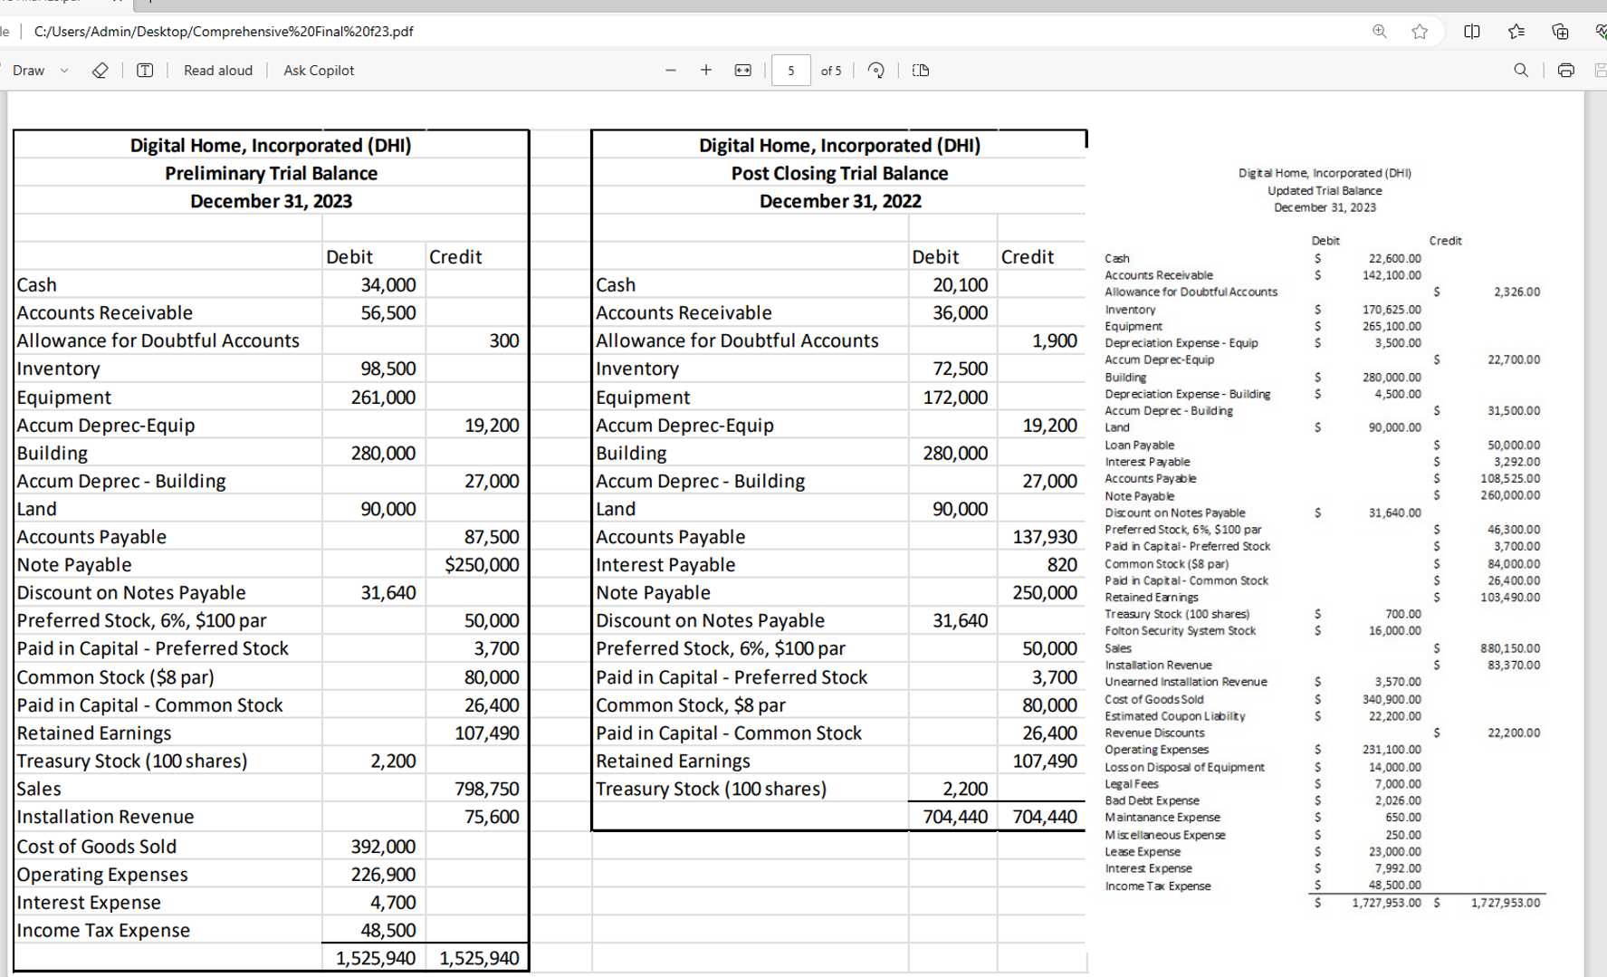Click the Save icon at toolbar edge
Screen dimensions: 1607x977
click(x=1600, y=71)
